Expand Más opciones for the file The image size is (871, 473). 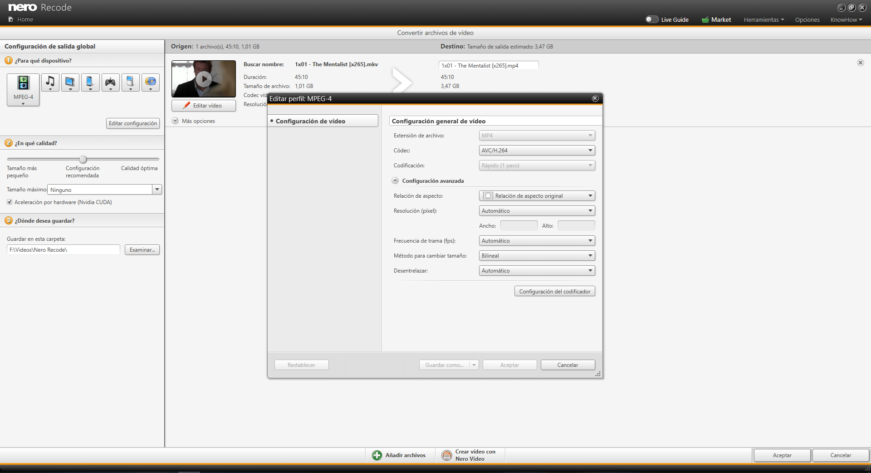[175, 121]
